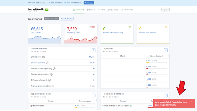197x111 pixels.
Task: Open the DNS Queries card showing 66,615
Action: pos(45,34)
